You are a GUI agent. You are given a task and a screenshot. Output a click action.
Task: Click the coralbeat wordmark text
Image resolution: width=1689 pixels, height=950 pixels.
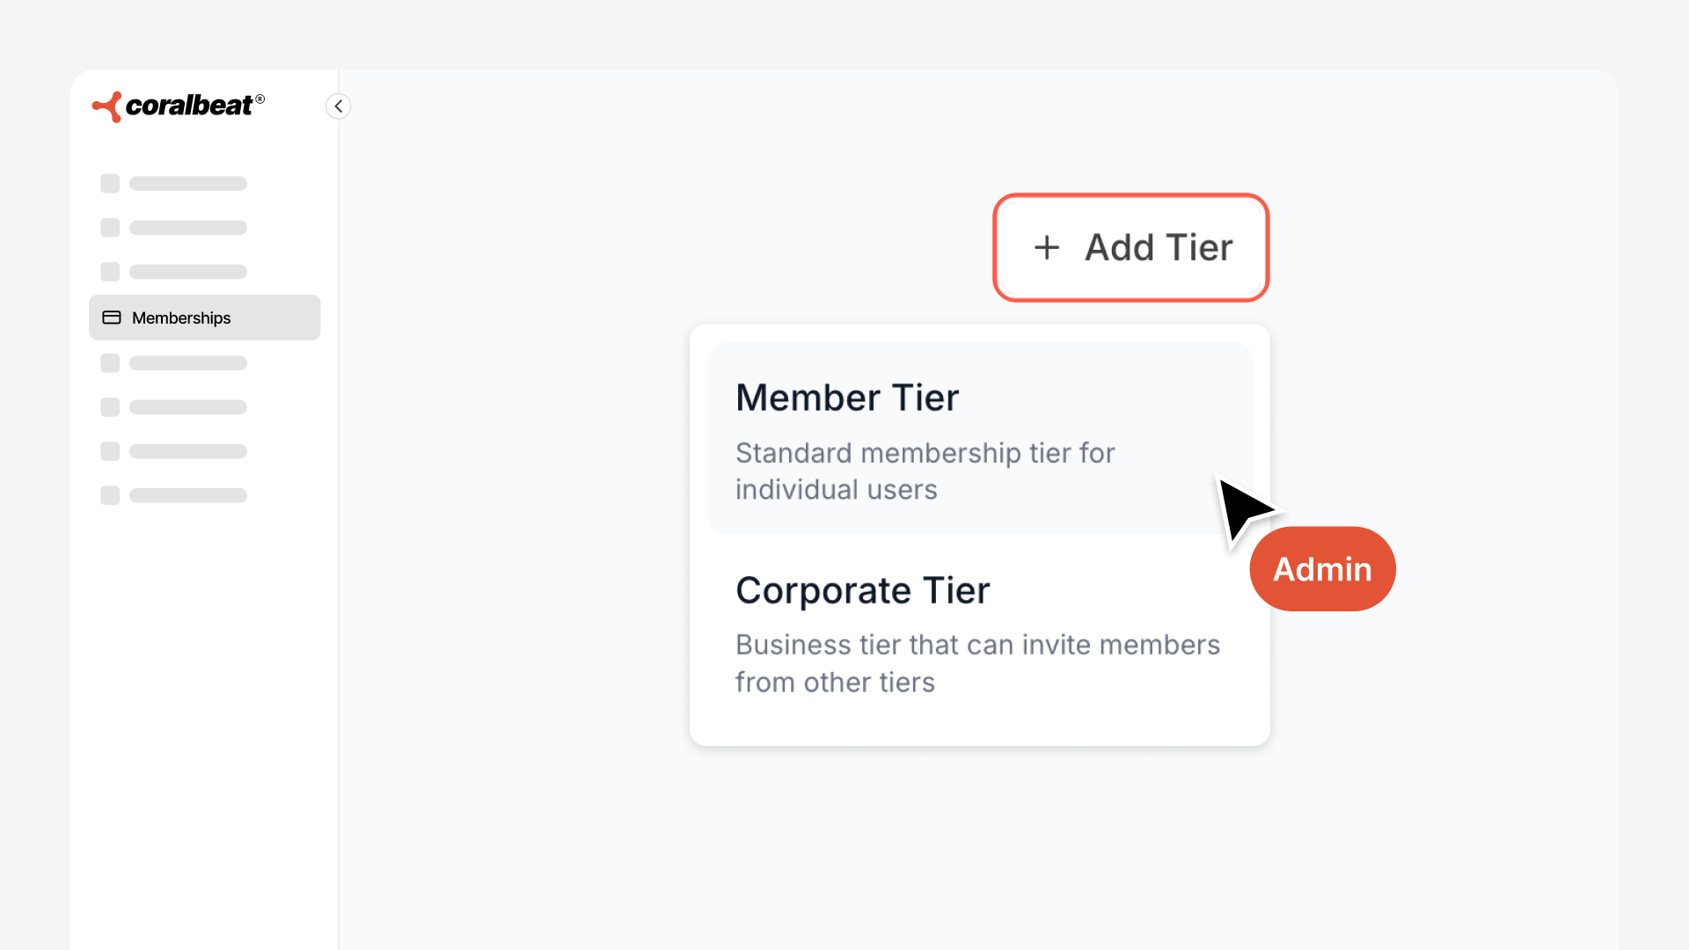pos(189,106)
